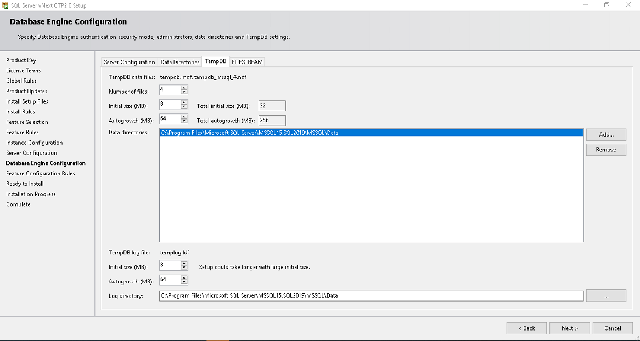This screenshot has width=640, height=341.
Task: Decrease TempDB data Autogrowth value
Action: [184, 121]
